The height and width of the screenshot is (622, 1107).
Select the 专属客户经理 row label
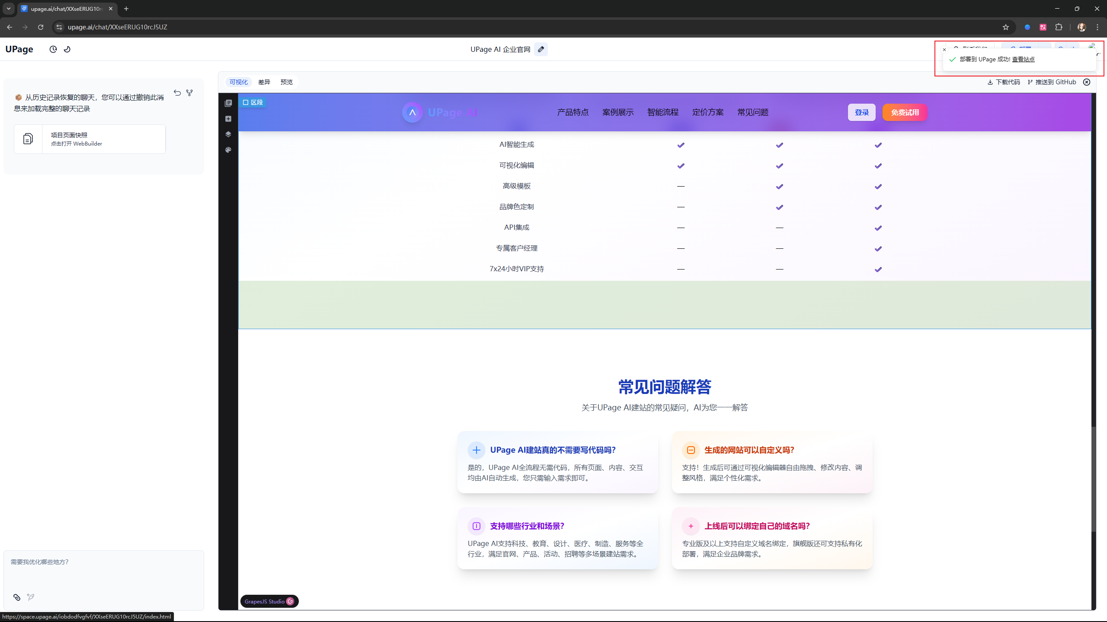517,248
